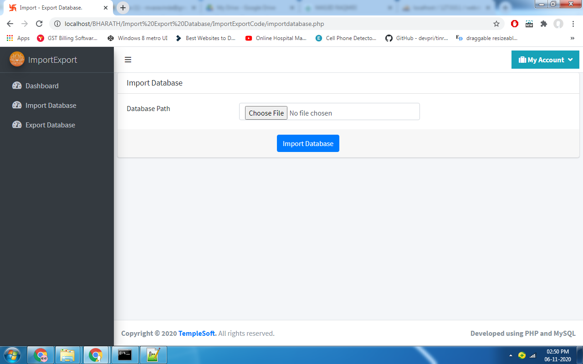The height and width of the screenshot is (364, 583).
Task: Click the ImportExport temple logo
Action: pyautogui.click(x=17, y=59)
